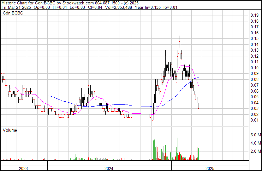
Task: Click the 6.0 M volume axis label
Action: pyautogui.click(x=256, y=135)
